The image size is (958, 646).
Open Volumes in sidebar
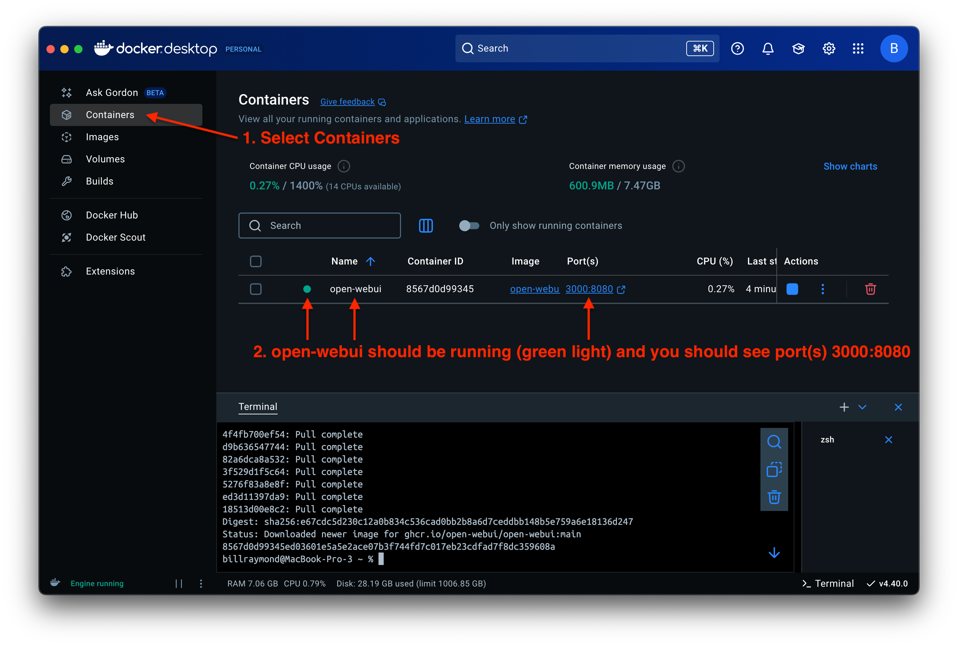(x=105, y=159)
